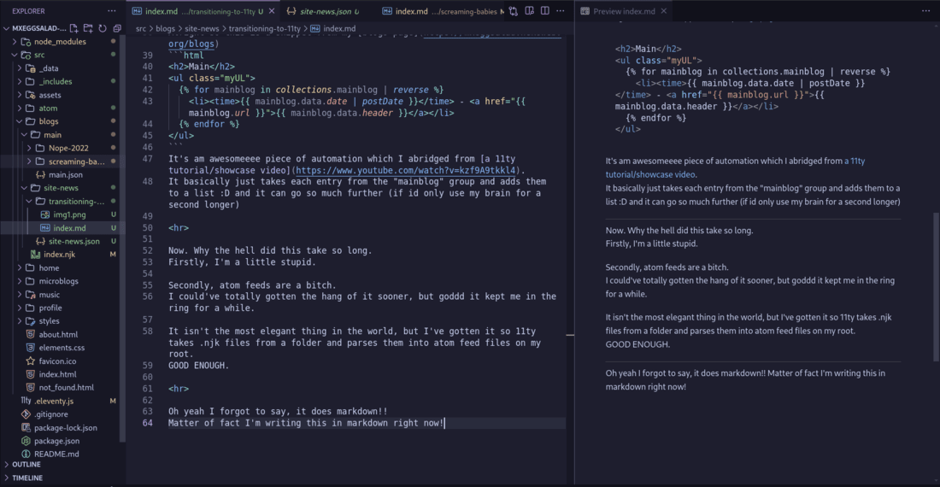Click the preview pane vertical scrollbar
940x487 pixels.
click(936, 286)
